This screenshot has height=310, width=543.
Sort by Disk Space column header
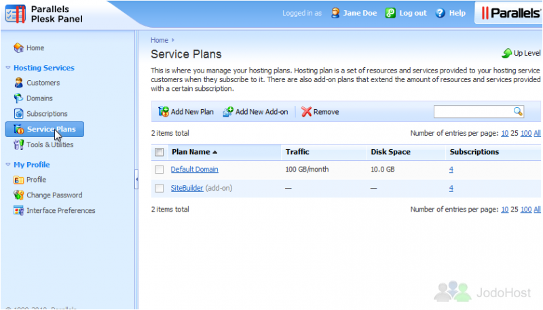tap(390, 152)
